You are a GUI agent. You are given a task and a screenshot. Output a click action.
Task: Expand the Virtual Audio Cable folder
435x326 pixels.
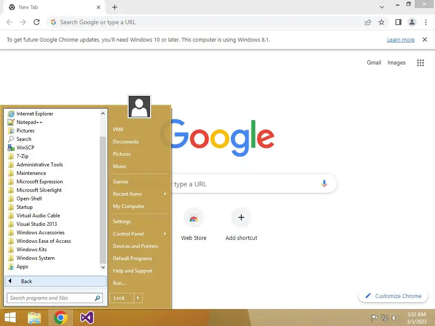click(38, 215)
